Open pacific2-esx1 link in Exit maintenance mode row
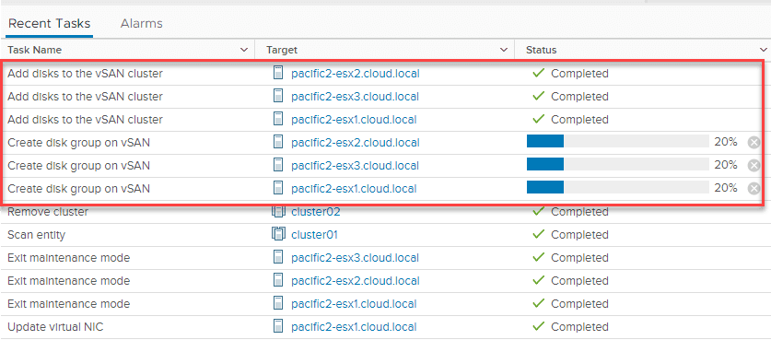 (354, 304)
